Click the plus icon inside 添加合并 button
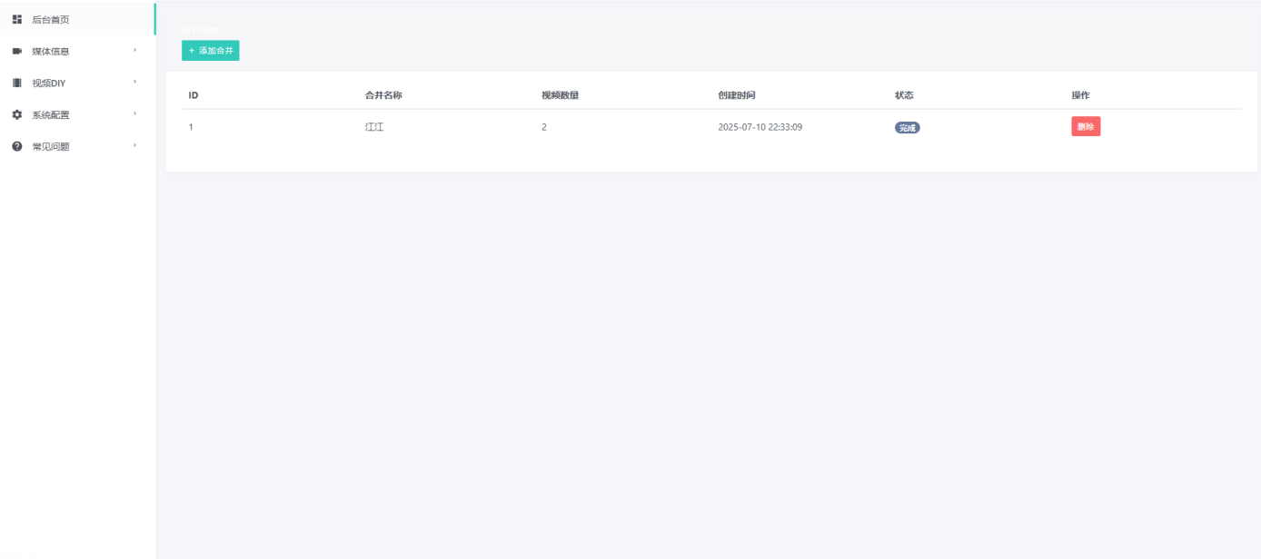Screen dimensions: 1261x559 tap(193, 50)
